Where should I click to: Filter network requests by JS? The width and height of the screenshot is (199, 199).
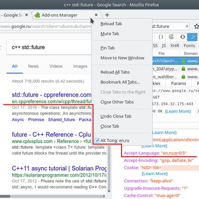[x=164, y=46]
